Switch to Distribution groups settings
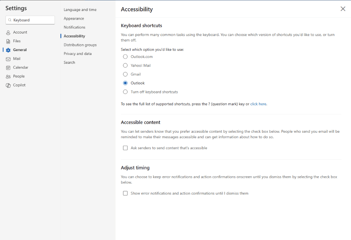 tap(80, 45)
